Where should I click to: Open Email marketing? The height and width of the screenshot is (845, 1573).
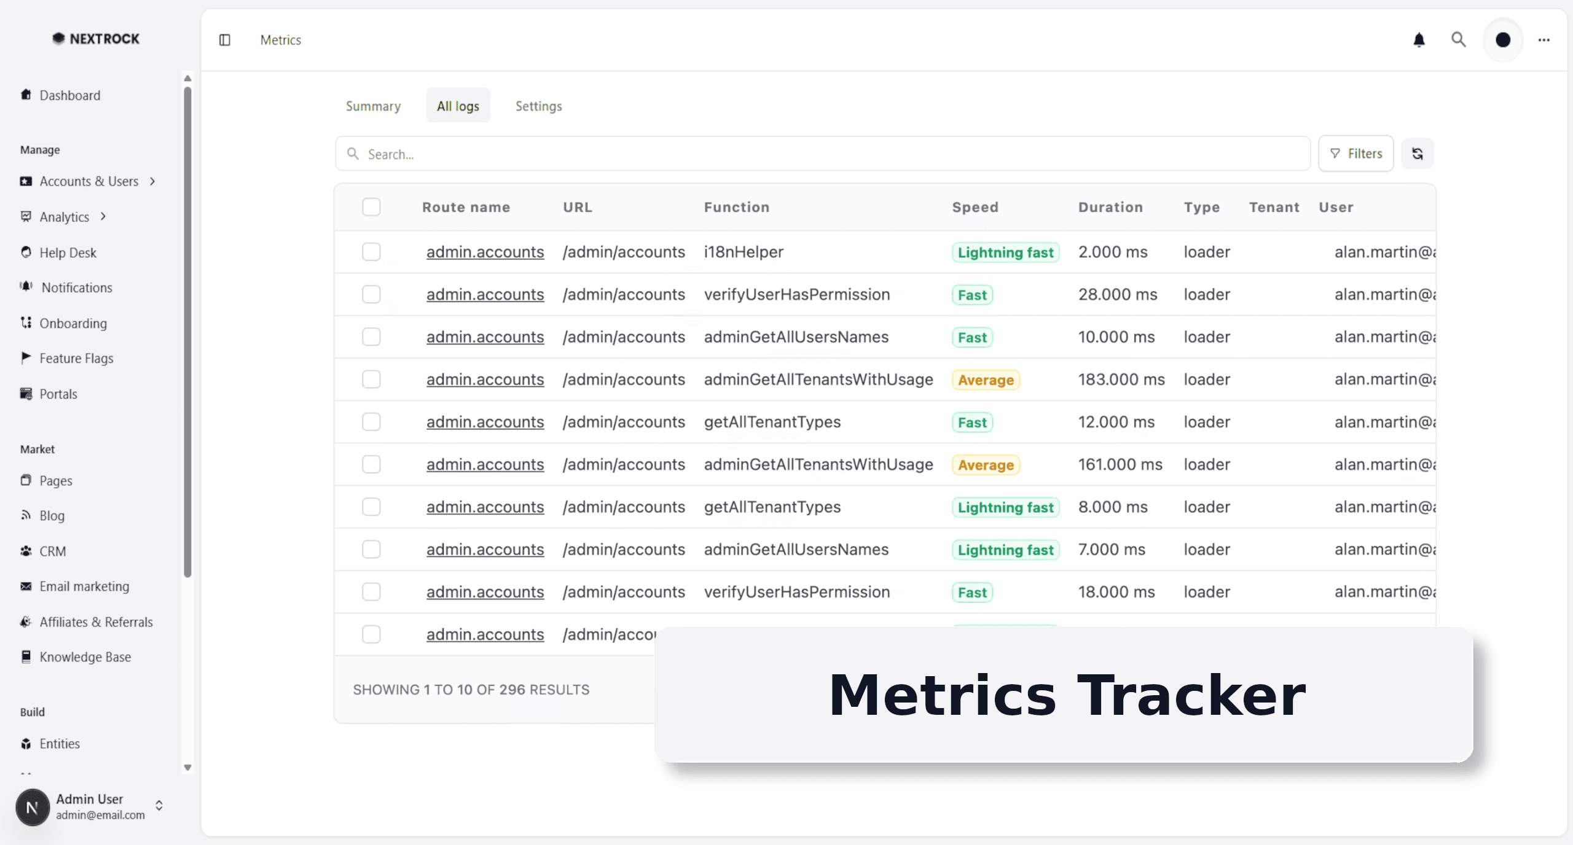pos(84,586)
